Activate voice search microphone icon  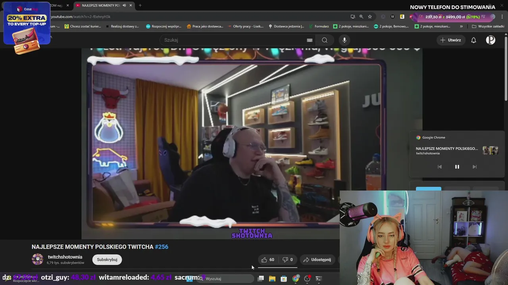click(344, 40)
